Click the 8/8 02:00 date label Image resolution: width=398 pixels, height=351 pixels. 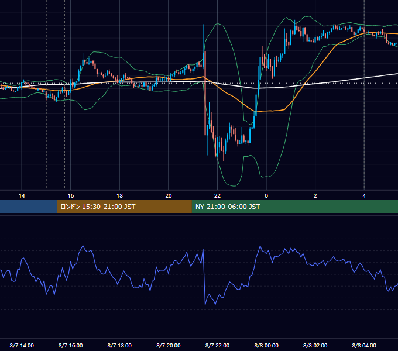(x=315, y=345)
